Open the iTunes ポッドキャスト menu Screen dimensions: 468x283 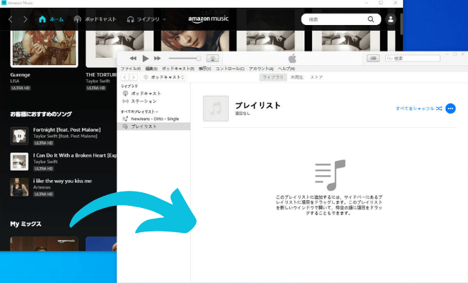pos(178,69)
